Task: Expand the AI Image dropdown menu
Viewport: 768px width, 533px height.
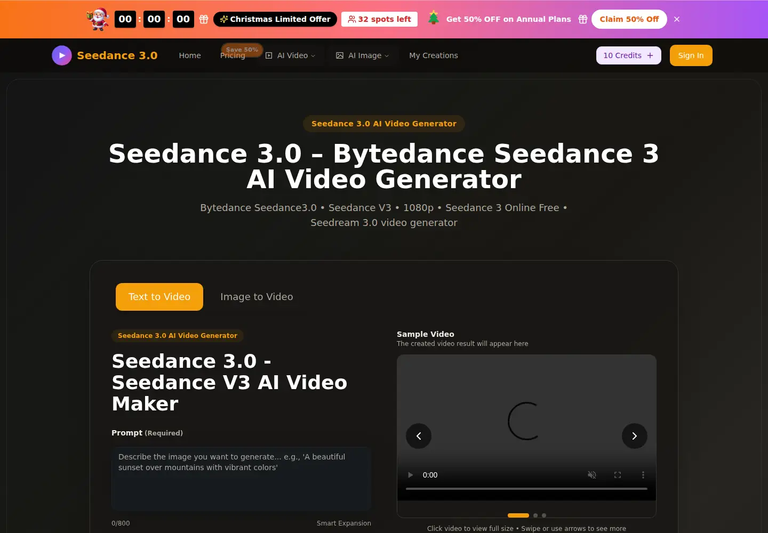Action: point(363,55)
